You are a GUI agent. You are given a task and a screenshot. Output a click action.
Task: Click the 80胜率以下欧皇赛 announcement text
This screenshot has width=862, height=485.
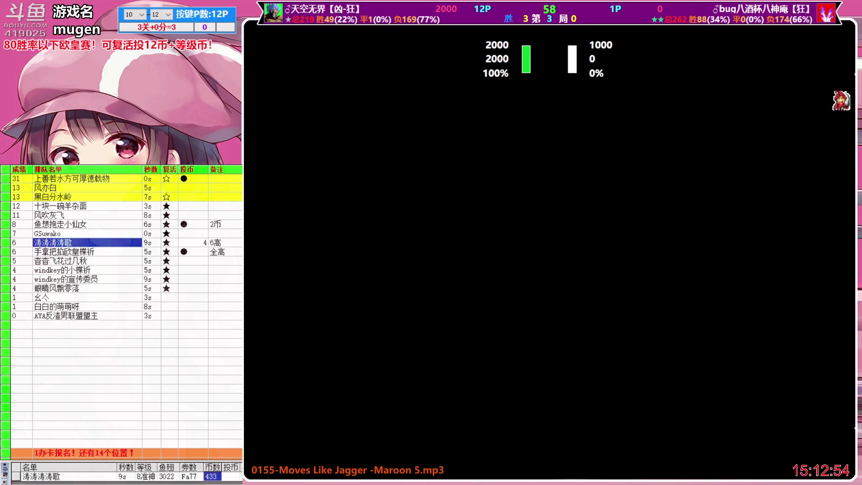[108, 45]
